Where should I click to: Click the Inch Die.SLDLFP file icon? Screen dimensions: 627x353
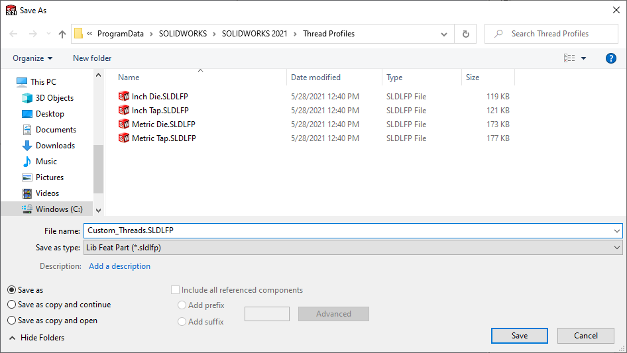124,96
